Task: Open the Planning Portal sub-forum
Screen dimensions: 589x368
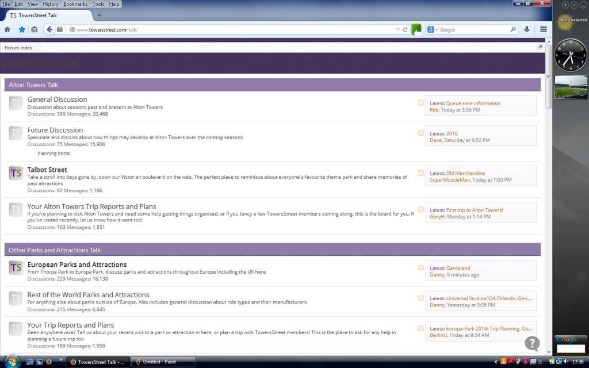Action: pyautogui.click(x=53, y=153)
